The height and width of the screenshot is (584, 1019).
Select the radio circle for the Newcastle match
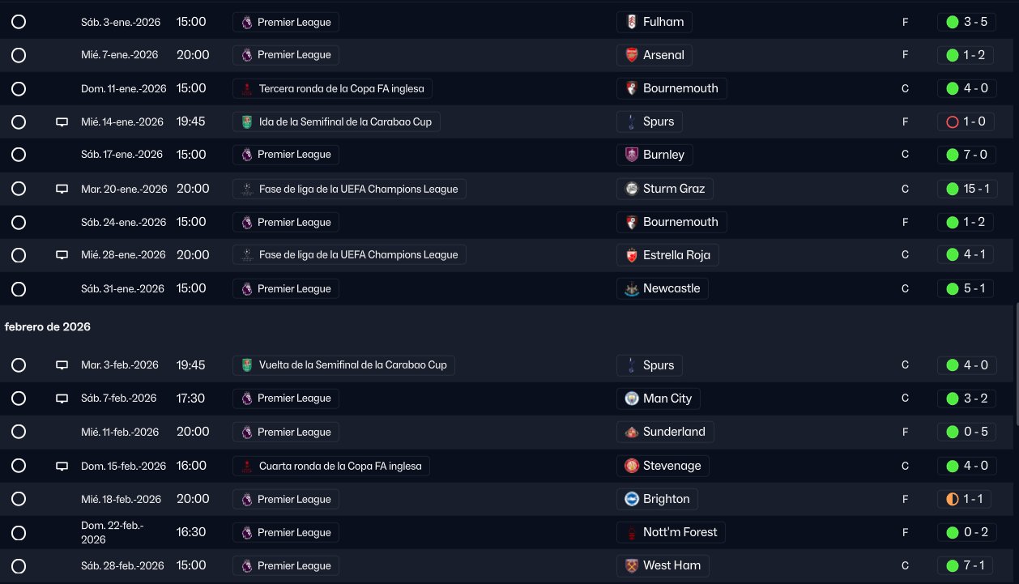[x=19, y=289]
